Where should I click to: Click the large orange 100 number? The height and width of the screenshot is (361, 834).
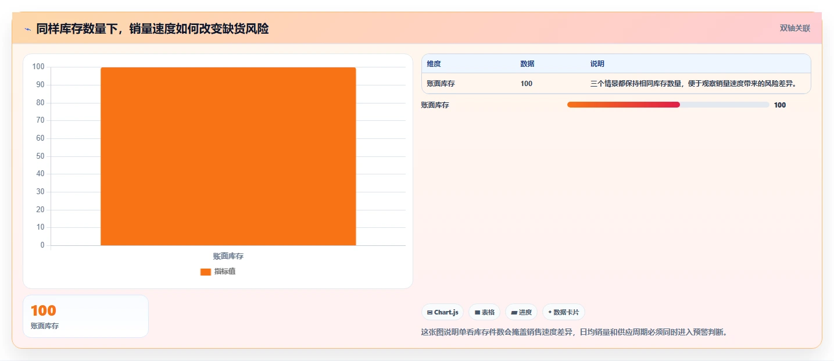coord(44,311)
